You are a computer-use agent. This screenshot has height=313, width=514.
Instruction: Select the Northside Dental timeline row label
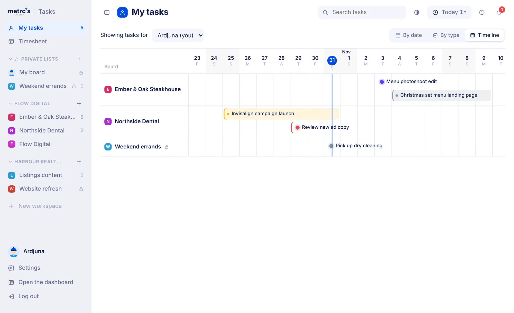point(137,121)
